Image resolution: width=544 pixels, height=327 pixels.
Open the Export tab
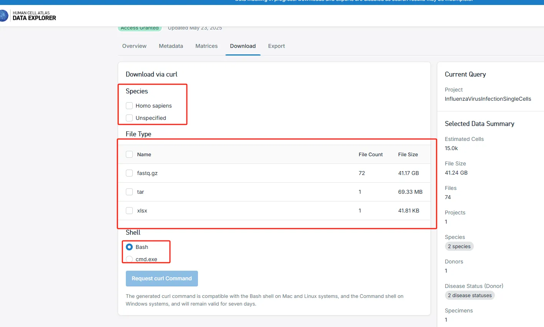(x=276, y=46)
